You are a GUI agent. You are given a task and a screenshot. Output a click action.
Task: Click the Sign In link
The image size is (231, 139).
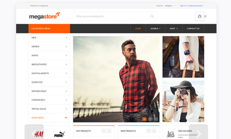[x=183, y=6]
